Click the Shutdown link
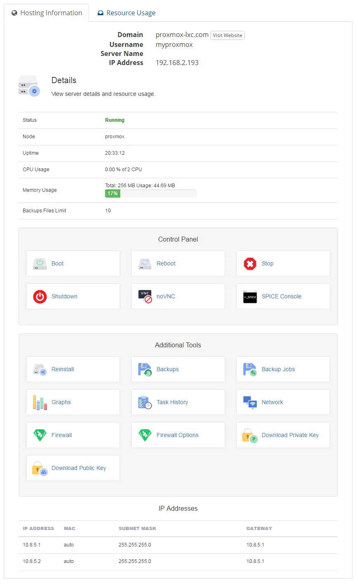Image resolution: width=358 pixels, height=584 pixels. click(x=64, y=296)
